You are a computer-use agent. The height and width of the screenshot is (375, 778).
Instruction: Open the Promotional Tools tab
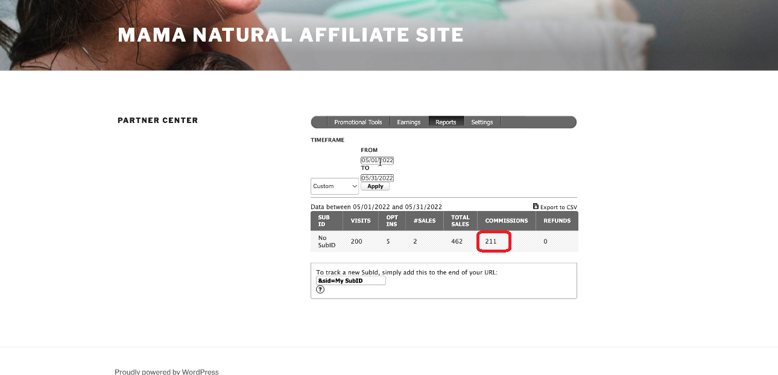pyautogui.click(x=358, y=122)
